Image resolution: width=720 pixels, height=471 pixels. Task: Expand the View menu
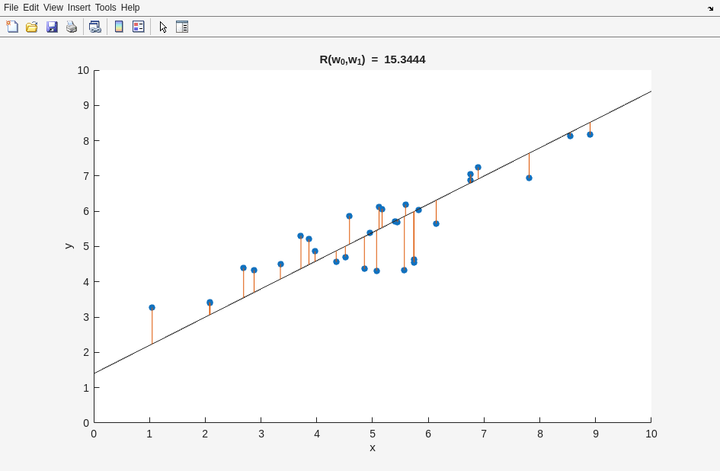(x=53, y=8)
